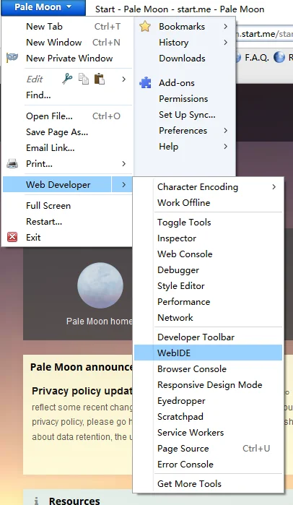Expand the History submenu arrow
293x505 pixels.
pyautogui.click(x=226, y=42)
